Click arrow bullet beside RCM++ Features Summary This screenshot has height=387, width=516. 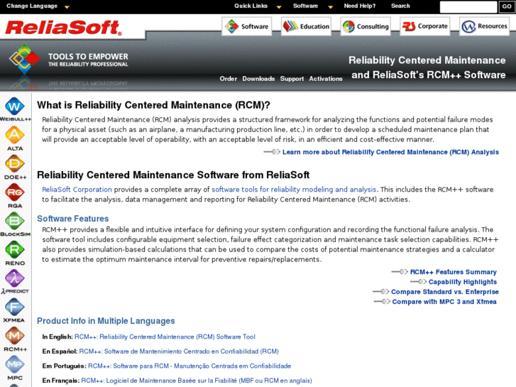click(x=400, y=272)
